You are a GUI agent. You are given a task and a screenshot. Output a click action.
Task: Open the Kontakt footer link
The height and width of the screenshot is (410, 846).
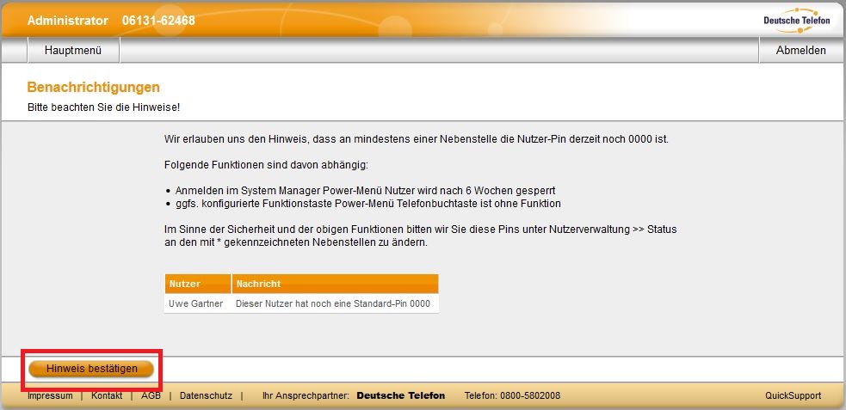tap(107, 396)
